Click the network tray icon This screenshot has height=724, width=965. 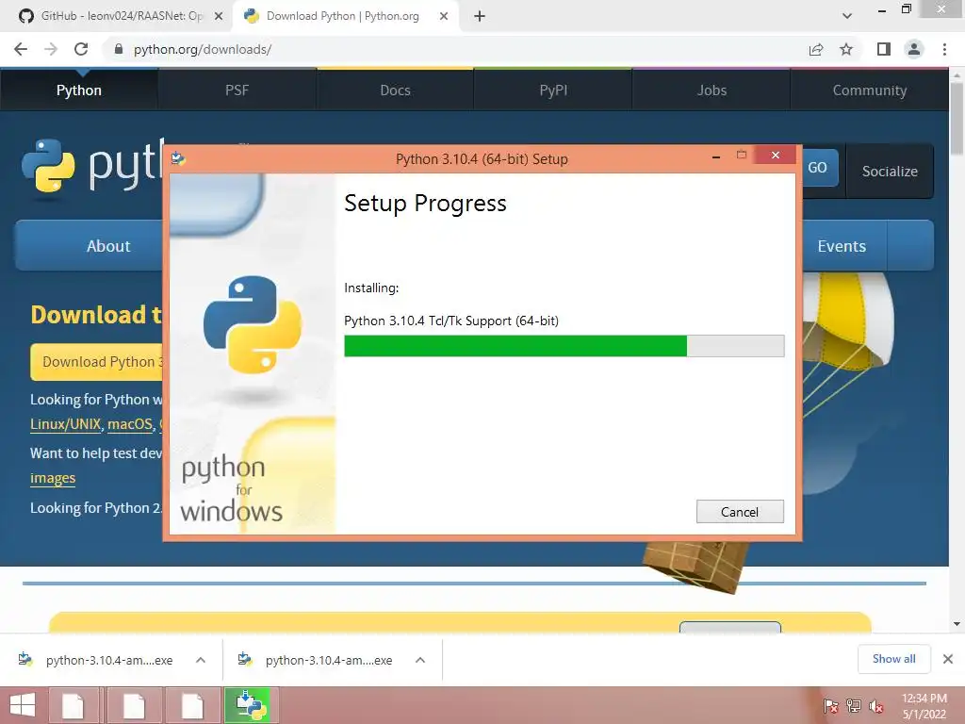854,706
